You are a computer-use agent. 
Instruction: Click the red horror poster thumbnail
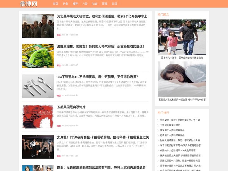point(38,117)
